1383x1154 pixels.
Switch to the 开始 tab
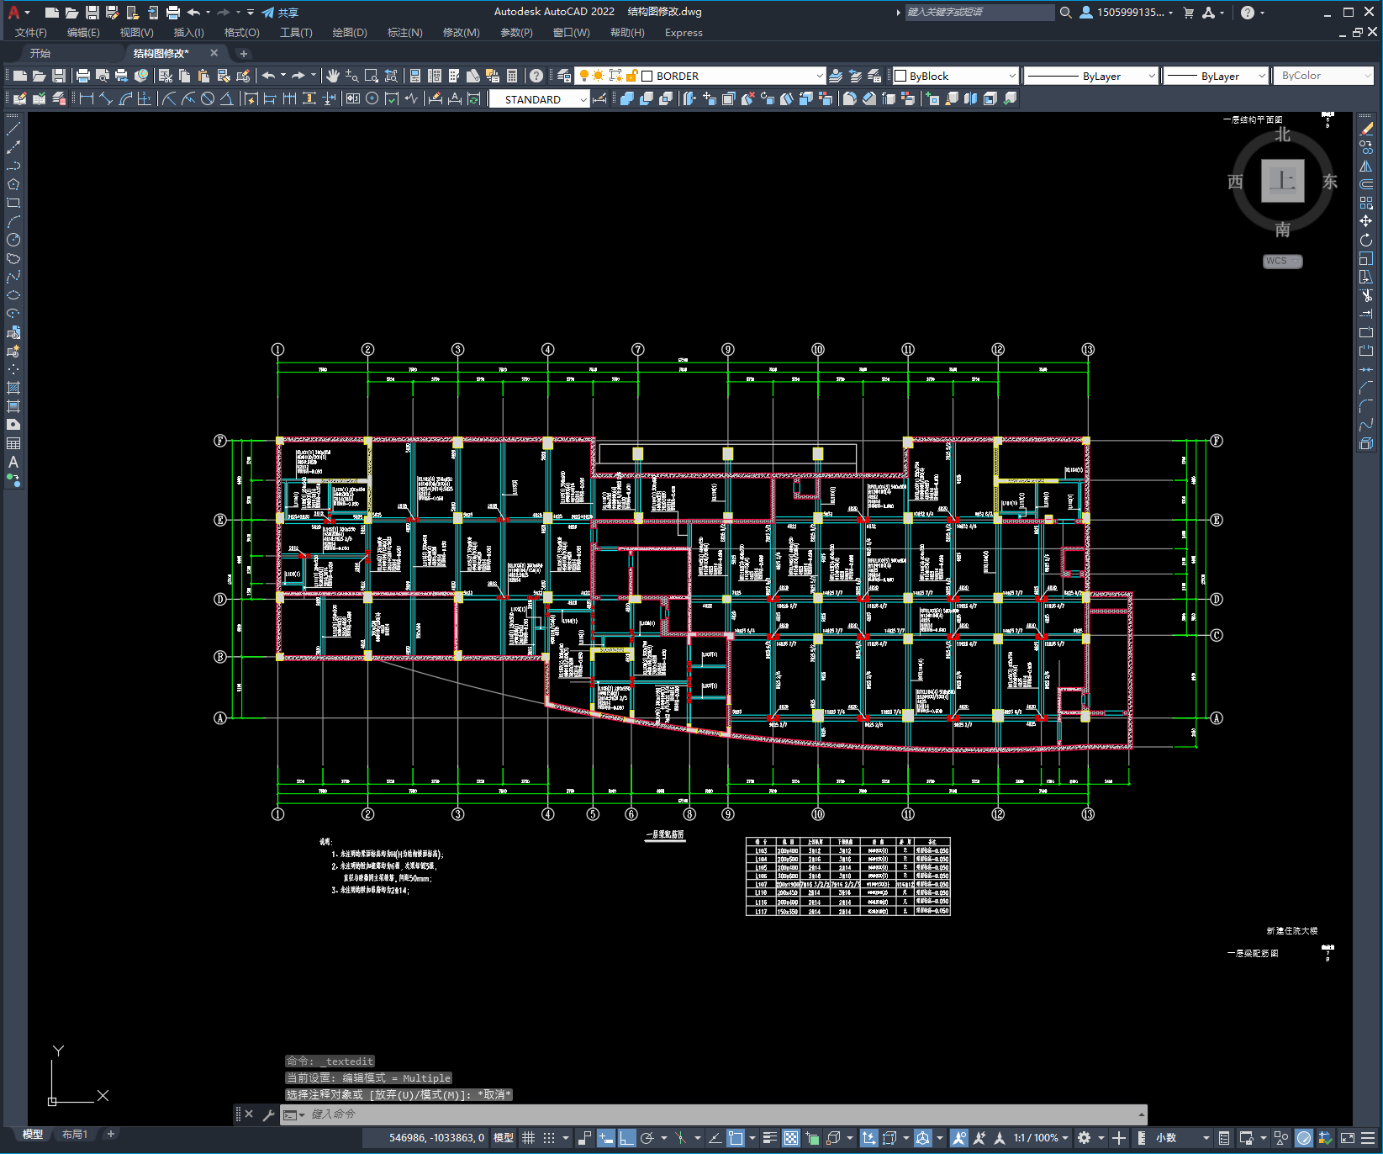click(40, 53)
